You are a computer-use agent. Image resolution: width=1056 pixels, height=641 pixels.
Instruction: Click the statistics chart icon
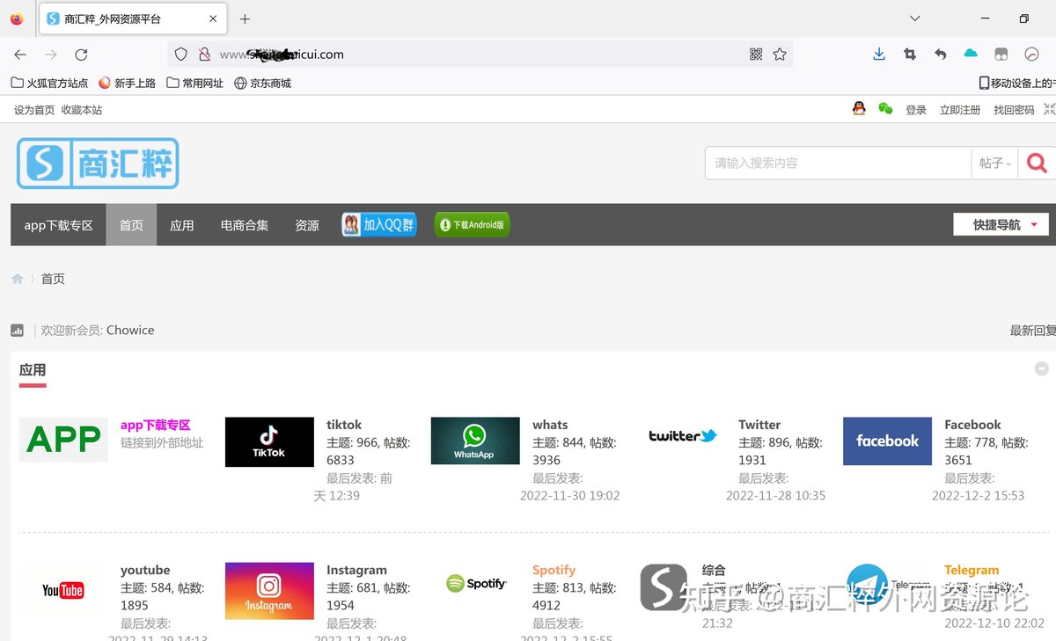click(17, 331)
